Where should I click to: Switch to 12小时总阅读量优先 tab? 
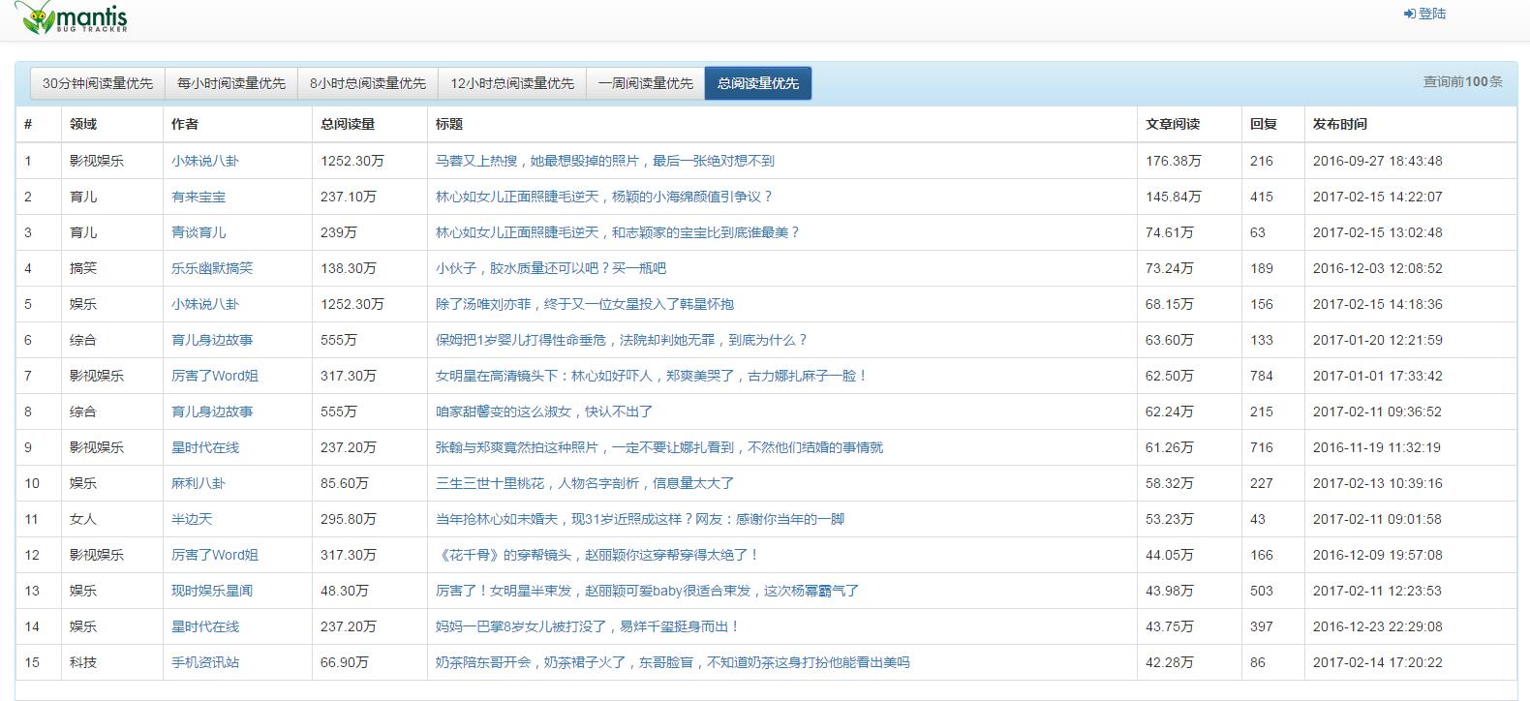coord(512,83)
